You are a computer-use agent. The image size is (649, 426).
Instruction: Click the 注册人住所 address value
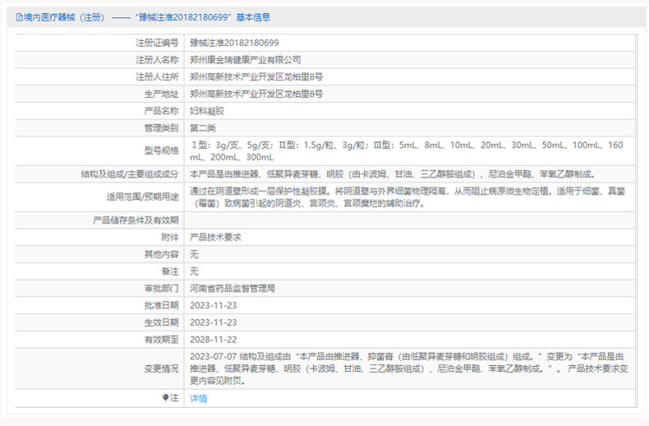pyautogui.click(x=255, y=76)
